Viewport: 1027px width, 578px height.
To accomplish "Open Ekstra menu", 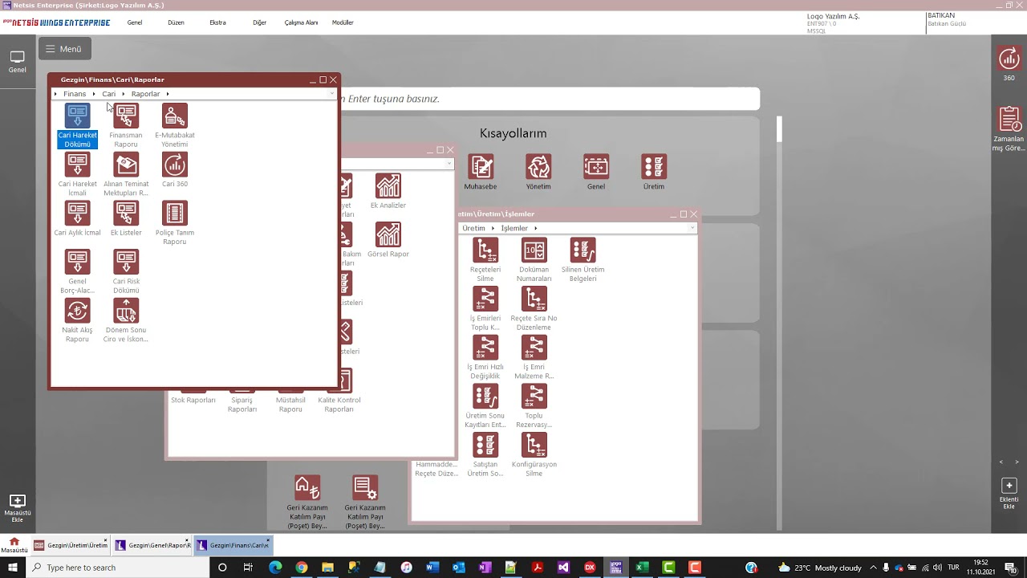I will (217, 22).
